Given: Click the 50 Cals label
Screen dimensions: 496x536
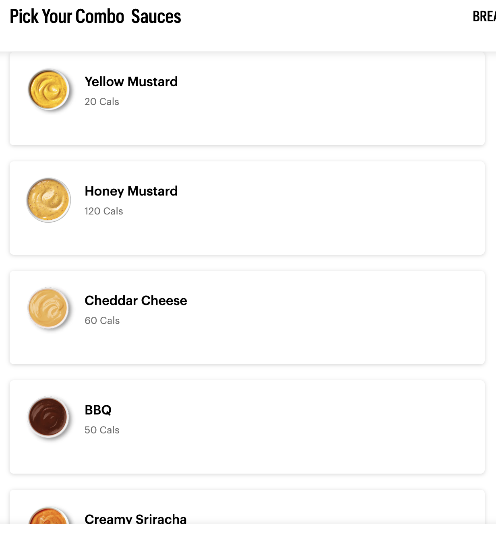Looking at the screenshot, I should pos(102,430).
